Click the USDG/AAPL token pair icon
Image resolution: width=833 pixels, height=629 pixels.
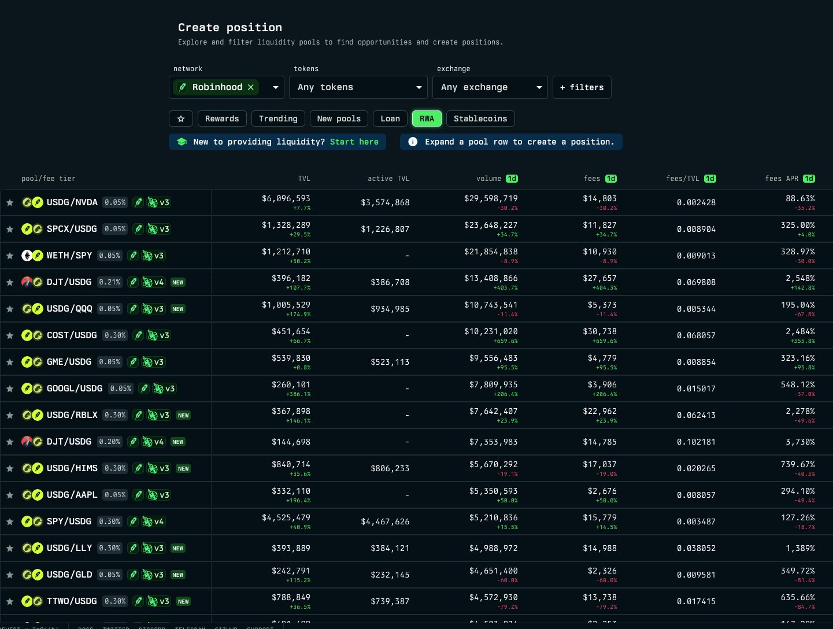[32, 495]
